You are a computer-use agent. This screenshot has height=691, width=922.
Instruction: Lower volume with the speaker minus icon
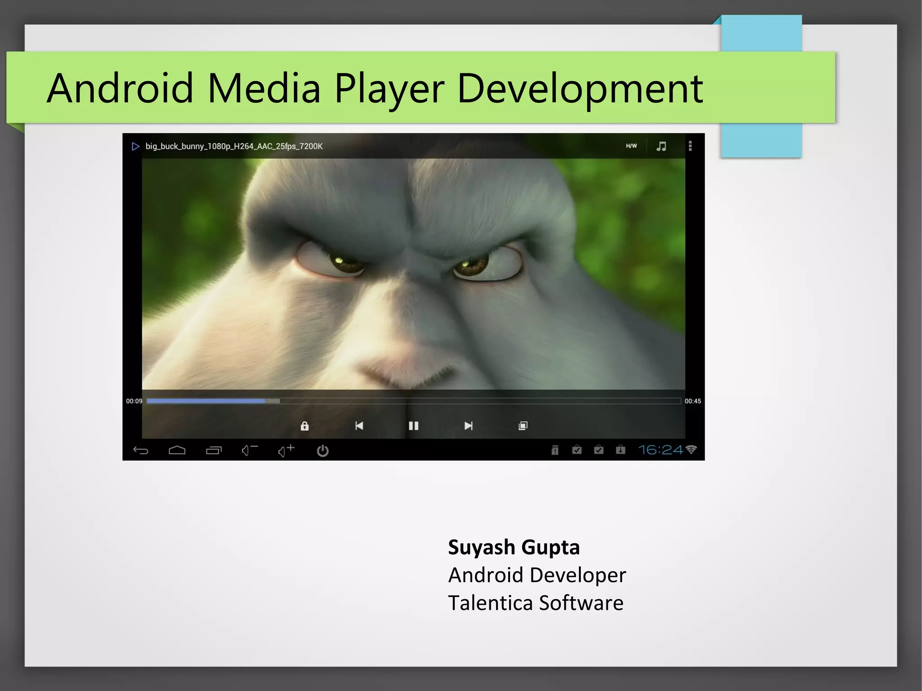(249, 450)
